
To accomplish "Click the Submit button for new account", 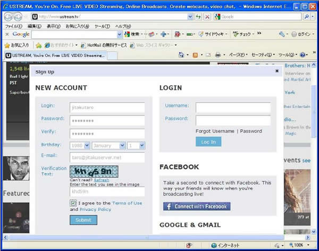I will [x=83, y=220].
